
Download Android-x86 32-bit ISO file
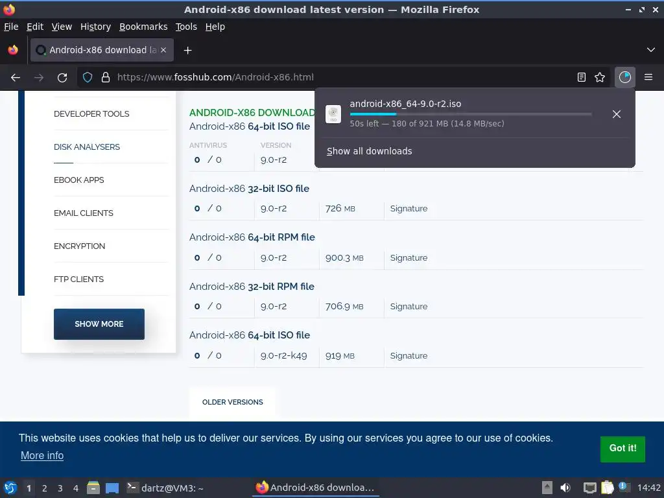pyautogui.click(x=249, y=189)
